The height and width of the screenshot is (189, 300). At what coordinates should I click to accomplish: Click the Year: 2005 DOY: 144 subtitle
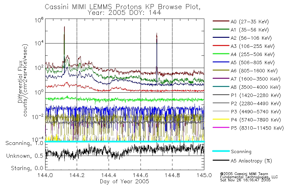click(124, 13)
